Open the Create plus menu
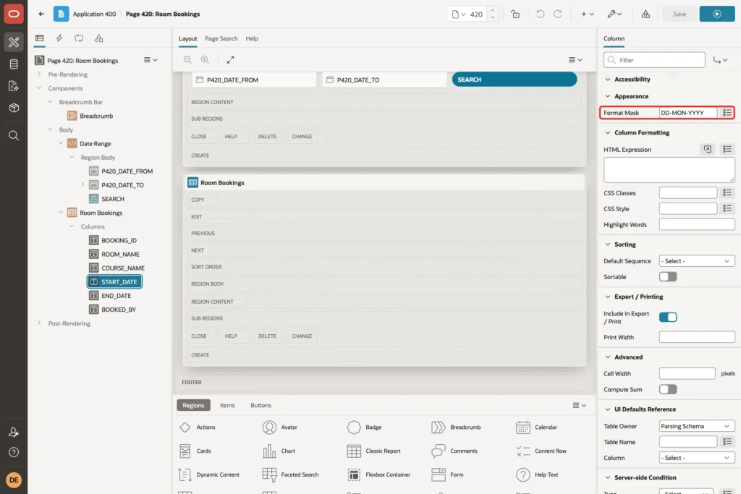This screenshot has width=741, height=494. click(x=588, y=14)
